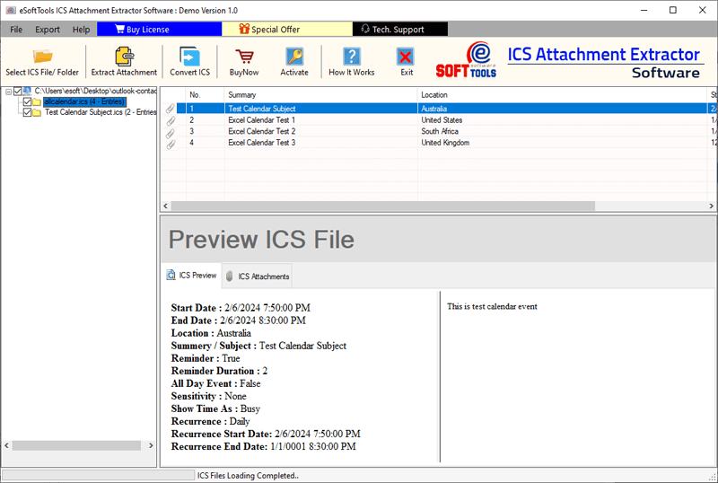
Task: Click paperclip icon of row 1
Action: coord(170,109)
